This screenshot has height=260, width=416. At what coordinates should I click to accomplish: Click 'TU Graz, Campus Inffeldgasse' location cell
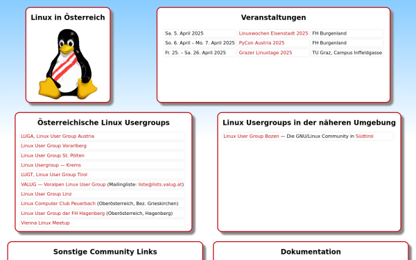[x=347, y=53]
